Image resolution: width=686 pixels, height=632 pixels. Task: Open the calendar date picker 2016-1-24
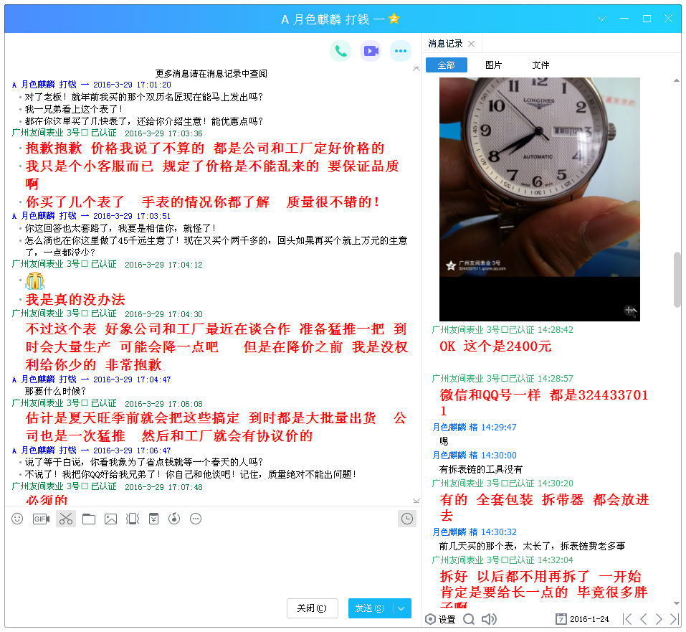coord(582,619)
